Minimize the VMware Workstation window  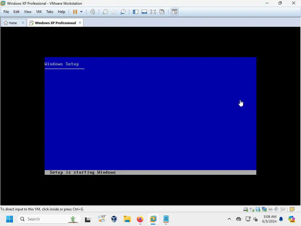pos(267,3)
